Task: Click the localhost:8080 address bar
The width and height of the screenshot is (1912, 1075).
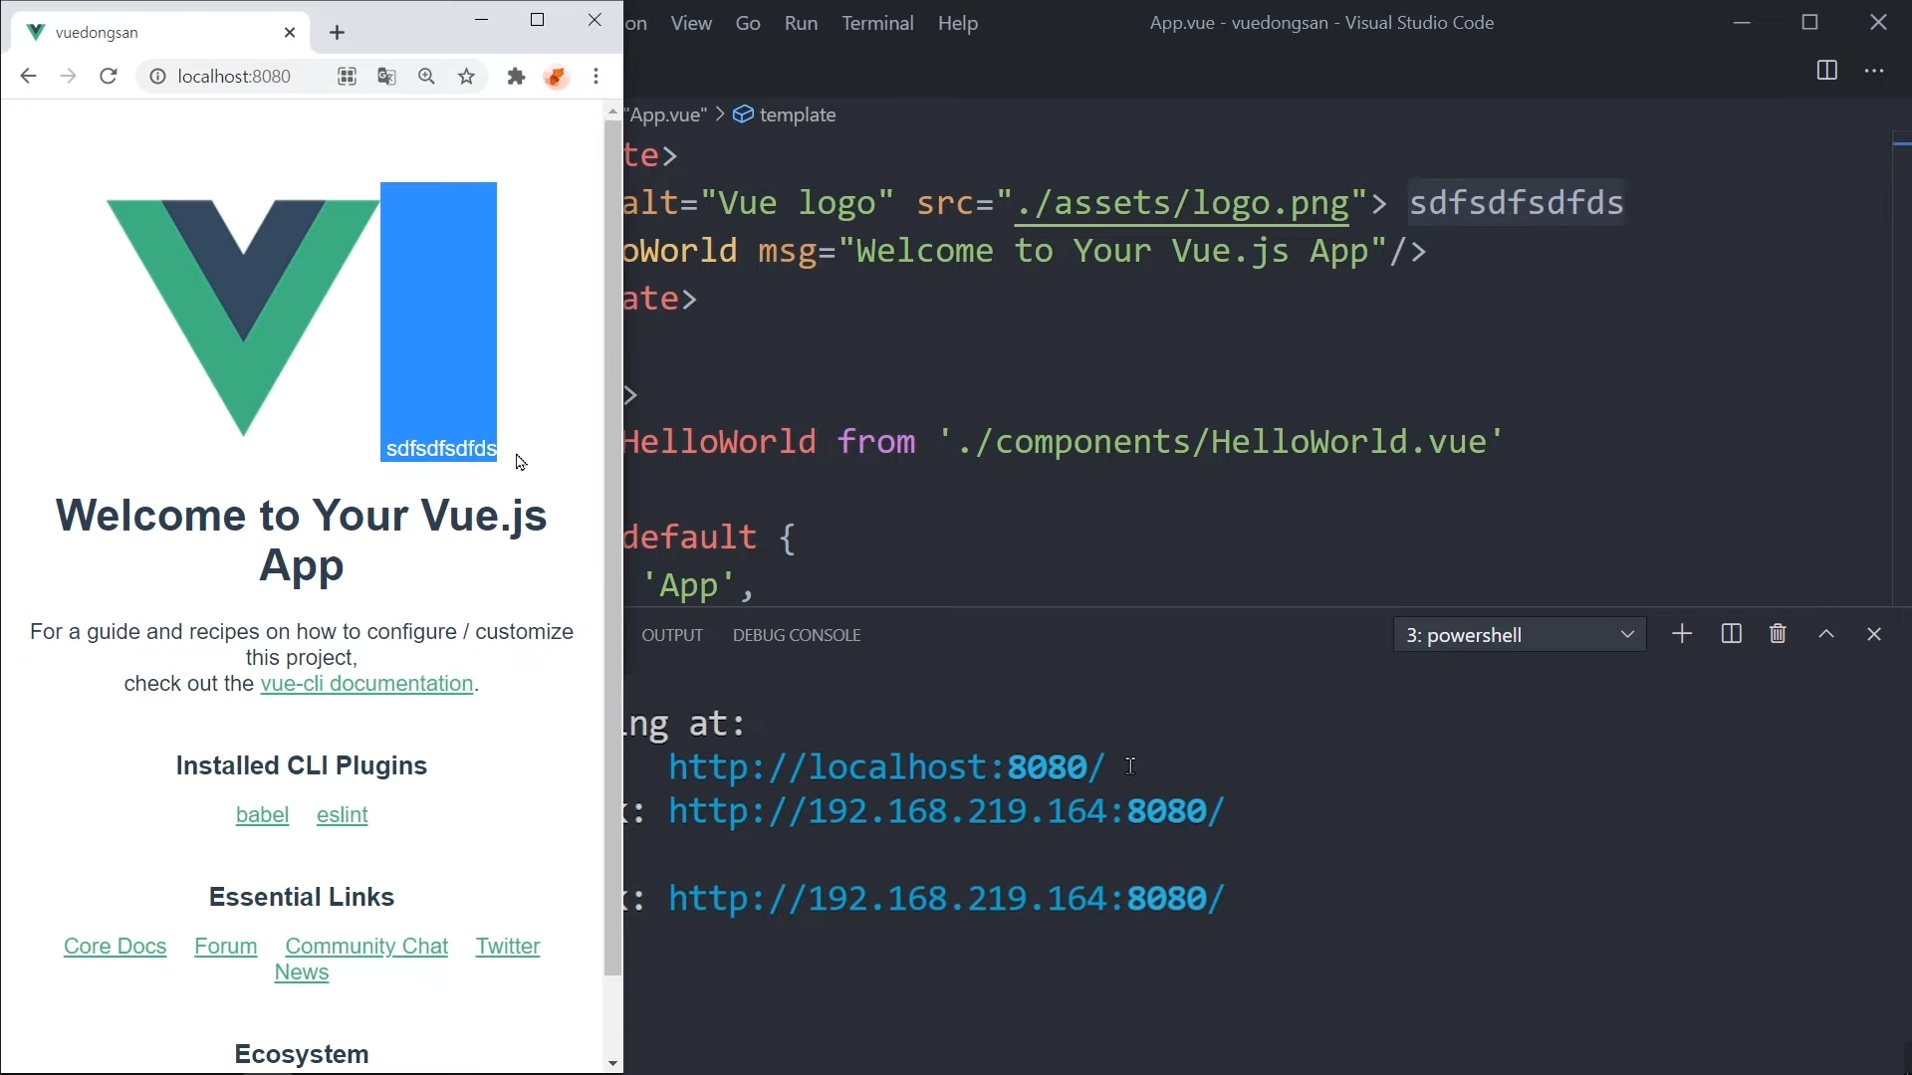Action: coord(234,77)
